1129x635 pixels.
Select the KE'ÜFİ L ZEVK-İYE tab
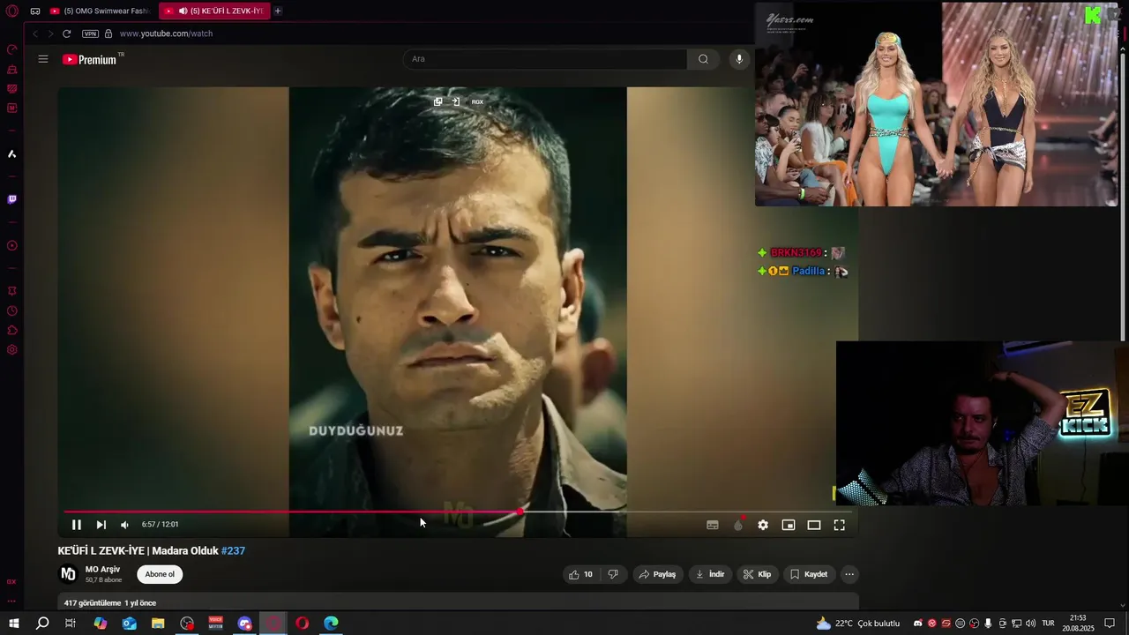(214, 11)
